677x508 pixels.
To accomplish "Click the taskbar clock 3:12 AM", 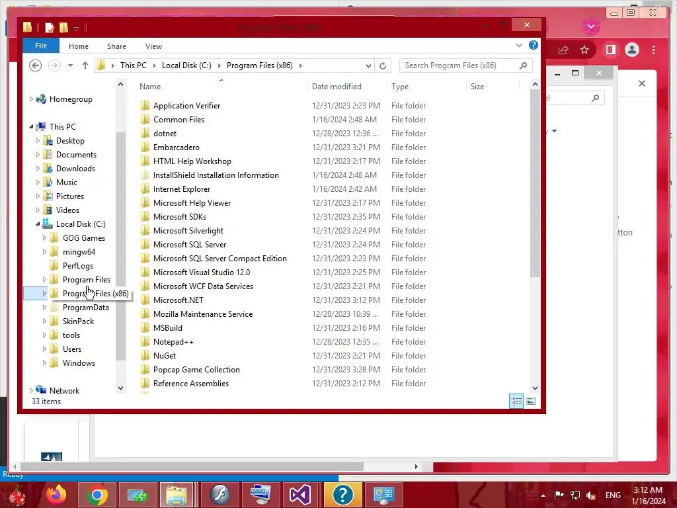I will (x=648, y=490).
